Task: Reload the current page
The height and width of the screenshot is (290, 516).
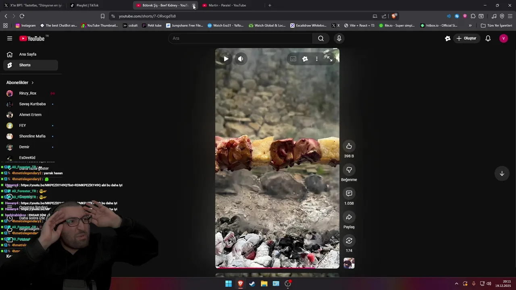Action: point(22,16)
